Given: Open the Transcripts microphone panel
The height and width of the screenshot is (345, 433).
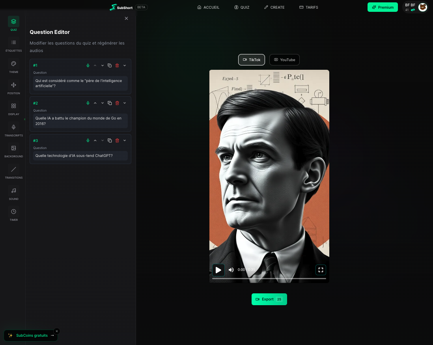Looking at the screenshot, I should pyautogui.click(x=13, y=130).
